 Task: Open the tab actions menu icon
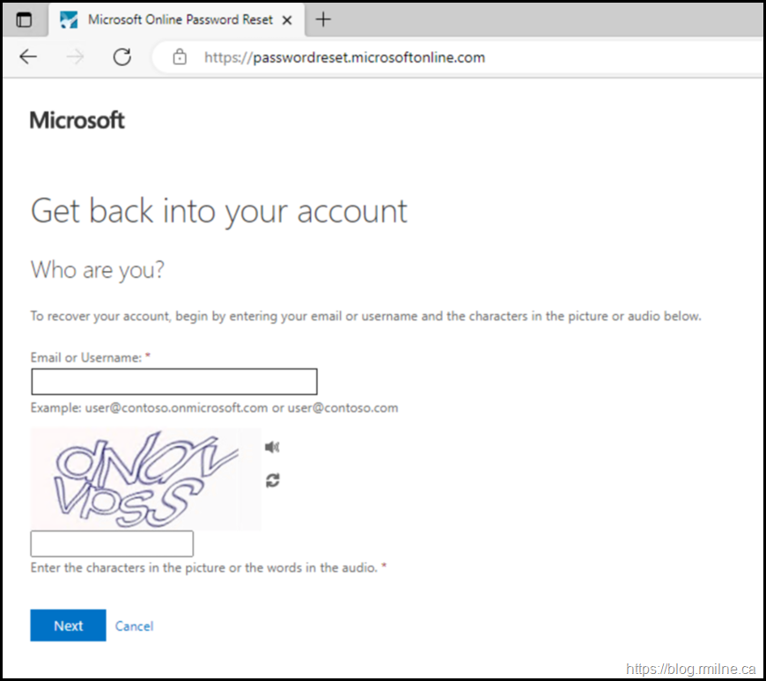coord(24,19)
